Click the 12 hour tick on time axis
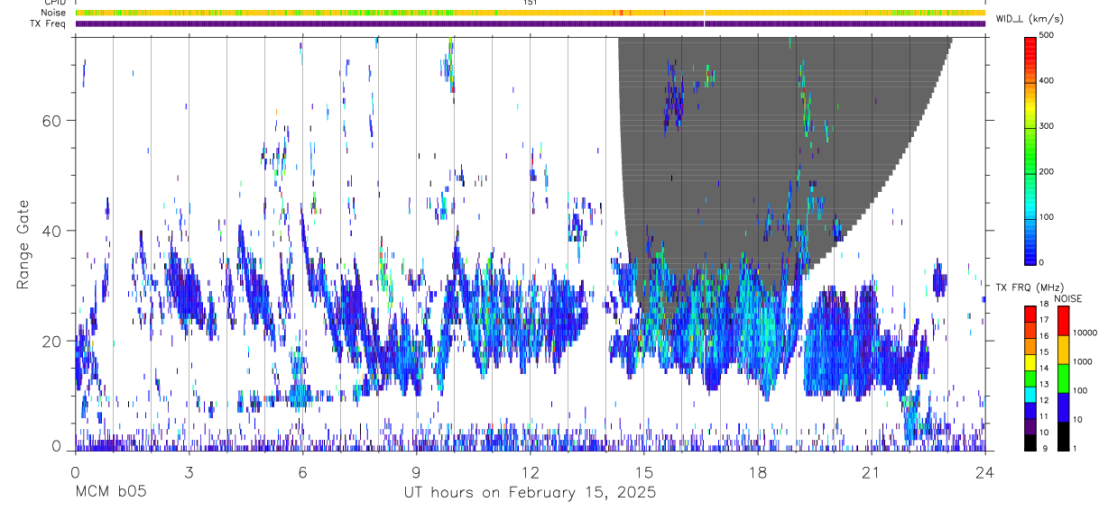 pyautogui.click(x=530, y=472)
